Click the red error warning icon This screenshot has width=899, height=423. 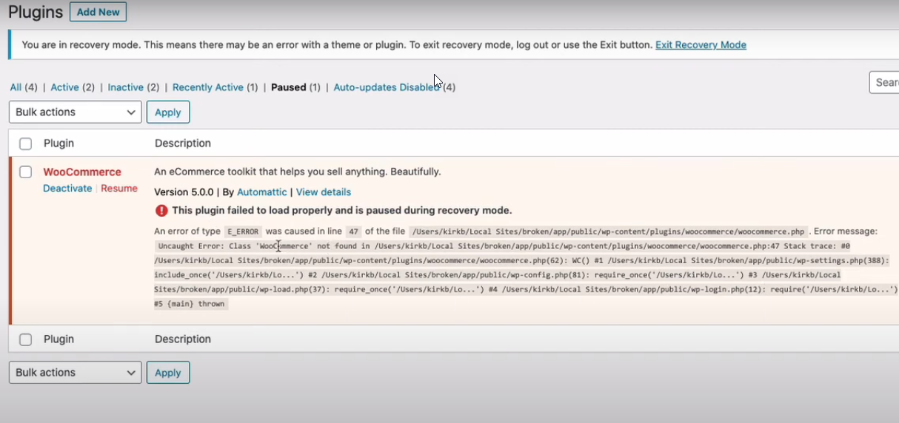coord(161,211)
